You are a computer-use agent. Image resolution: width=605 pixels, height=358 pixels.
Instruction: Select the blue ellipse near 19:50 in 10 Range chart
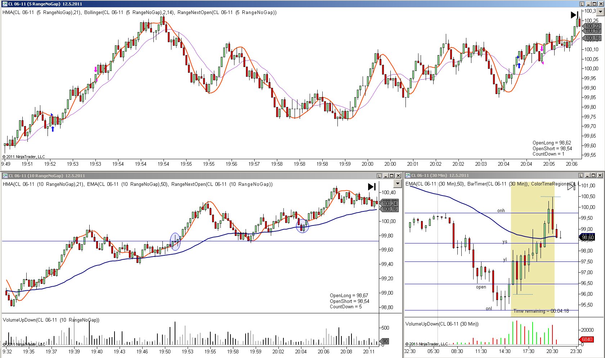[x=175, y=242]
